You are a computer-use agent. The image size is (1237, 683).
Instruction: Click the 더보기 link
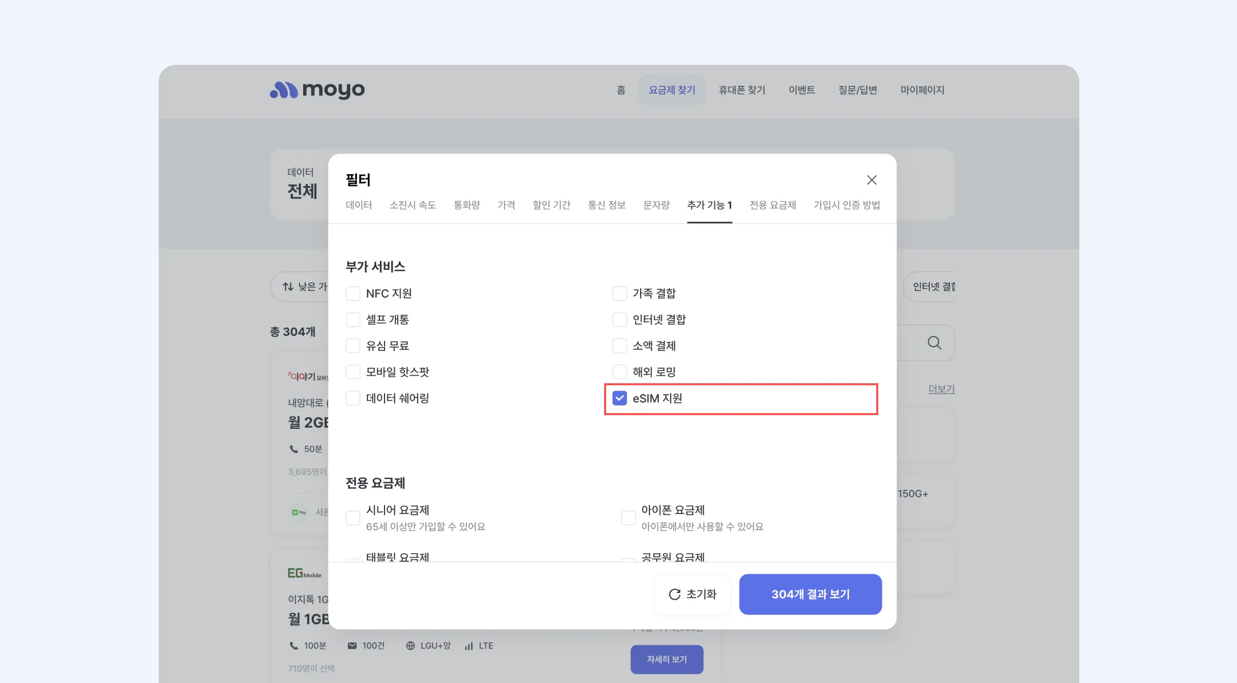(941, 389)
